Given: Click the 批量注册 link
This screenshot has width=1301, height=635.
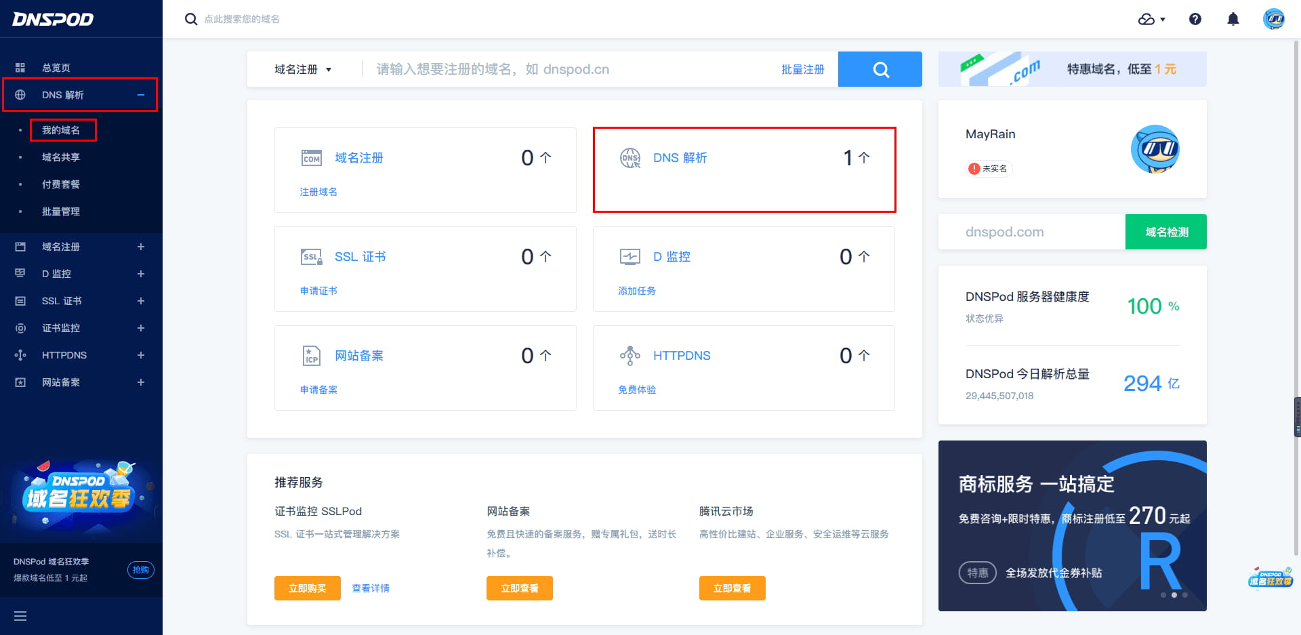Looking at the screenshot, I should pos(802,69).
